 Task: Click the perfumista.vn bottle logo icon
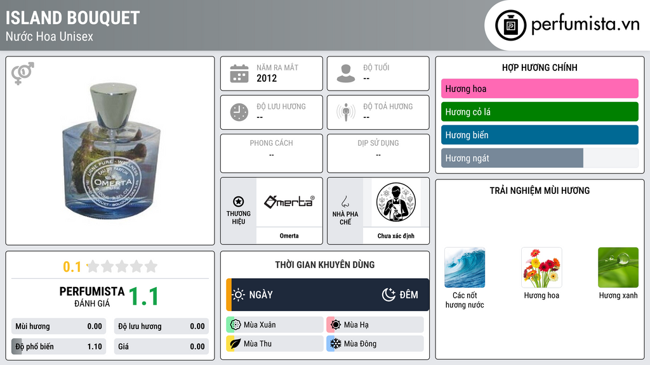(x=511, y=25)
